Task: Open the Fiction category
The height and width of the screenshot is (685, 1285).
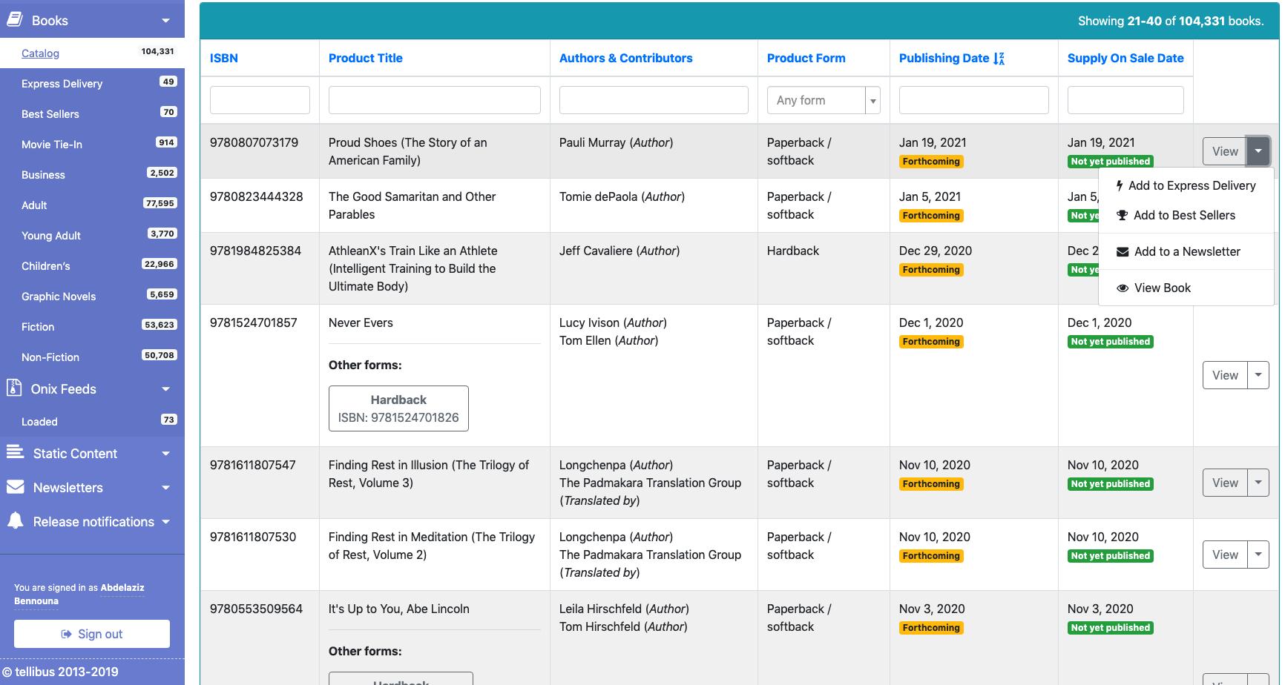Action: coord(38,327)
